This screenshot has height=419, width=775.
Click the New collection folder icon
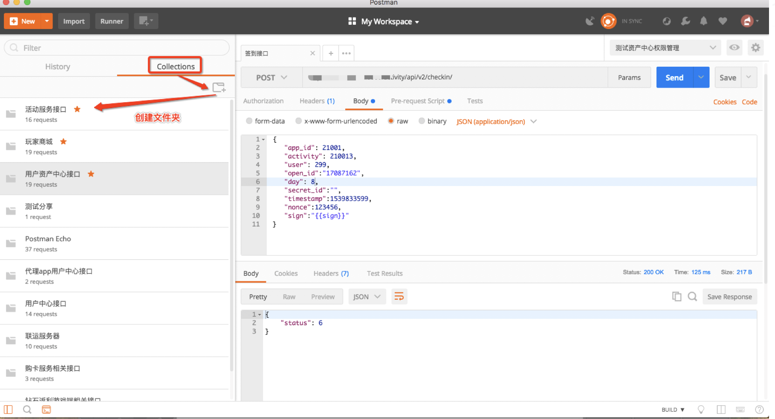[x=219, y=87]
